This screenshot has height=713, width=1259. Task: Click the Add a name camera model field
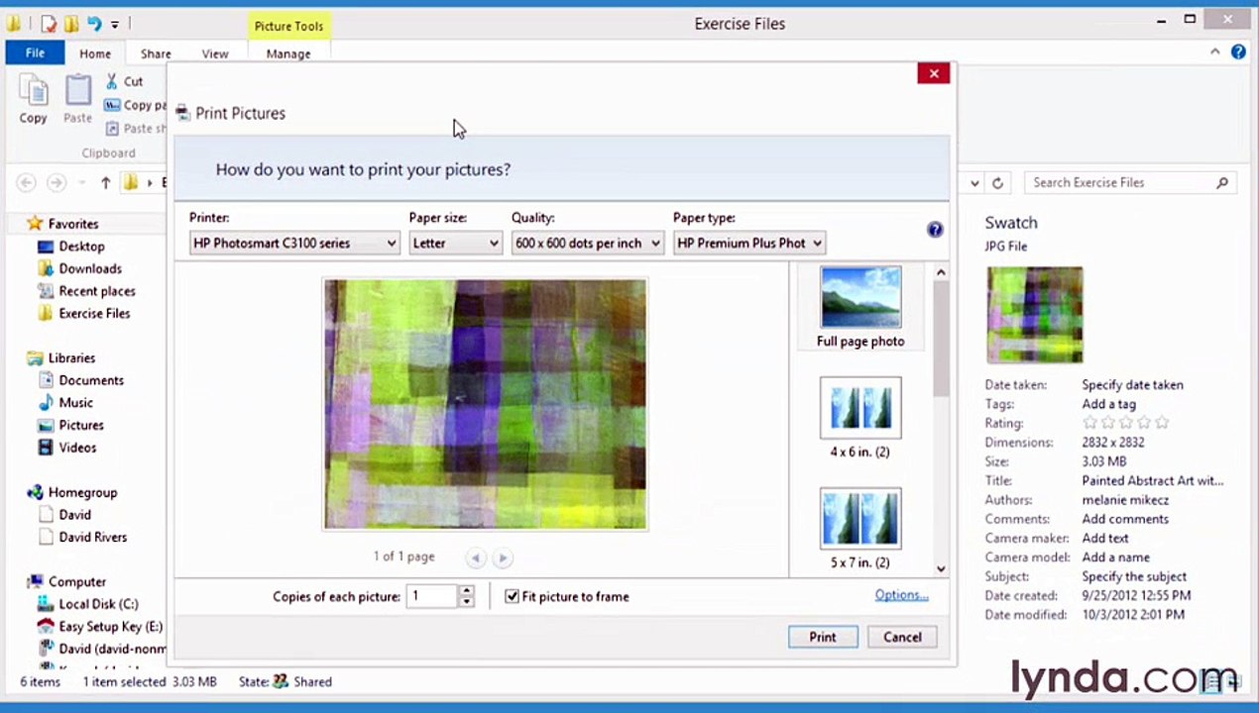[x=1115, y=558]
